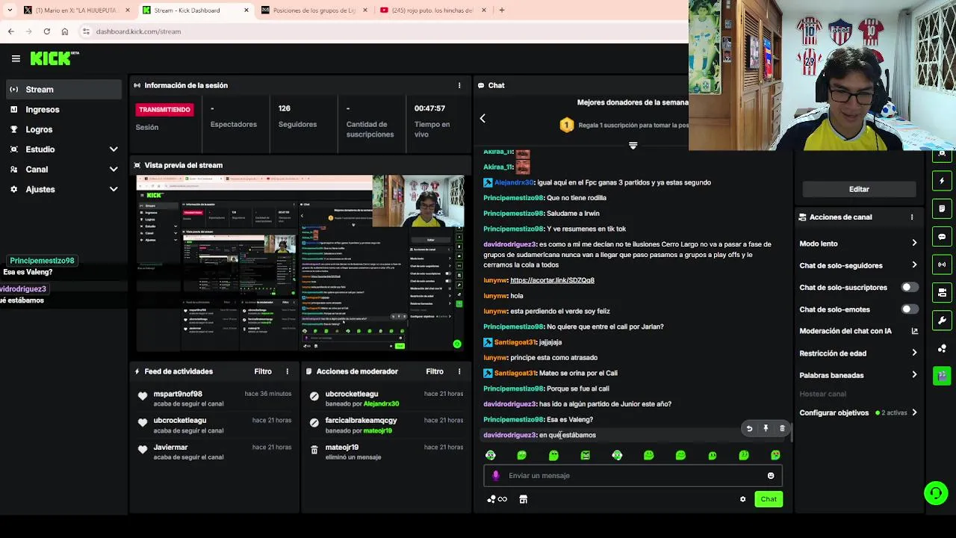Switch to the YouTube rojo puto browser tab

[x=432, y=10]
